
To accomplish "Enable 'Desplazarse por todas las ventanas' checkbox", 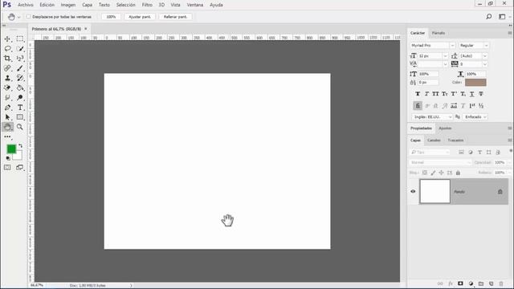I will click(x=28, y=16).
